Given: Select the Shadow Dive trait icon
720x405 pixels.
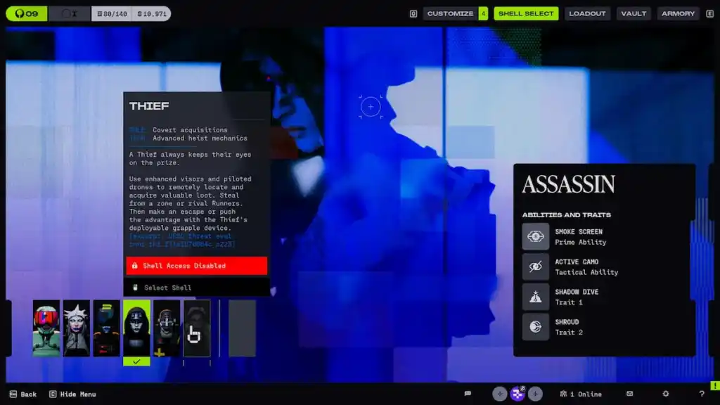Looking at the screenshot, I should pos(535,297).
